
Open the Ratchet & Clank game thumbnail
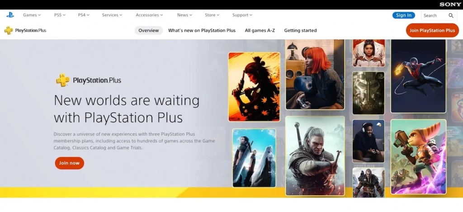[x=418, y=156]
